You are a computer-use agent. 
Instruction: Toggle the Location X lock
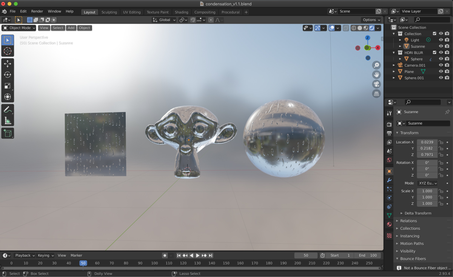point(441,142)
